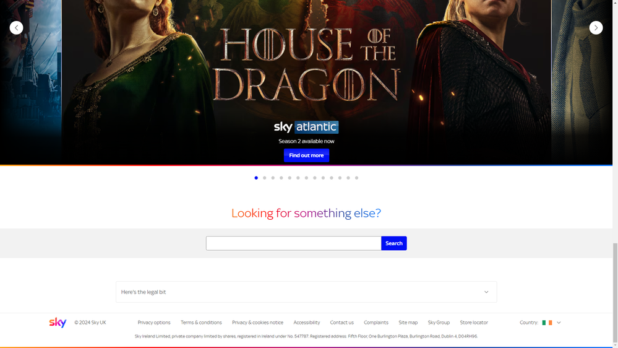This screenshot has width=618, height=348.
Task: Click the blue Search button
Action: click(x=393, y=243)
